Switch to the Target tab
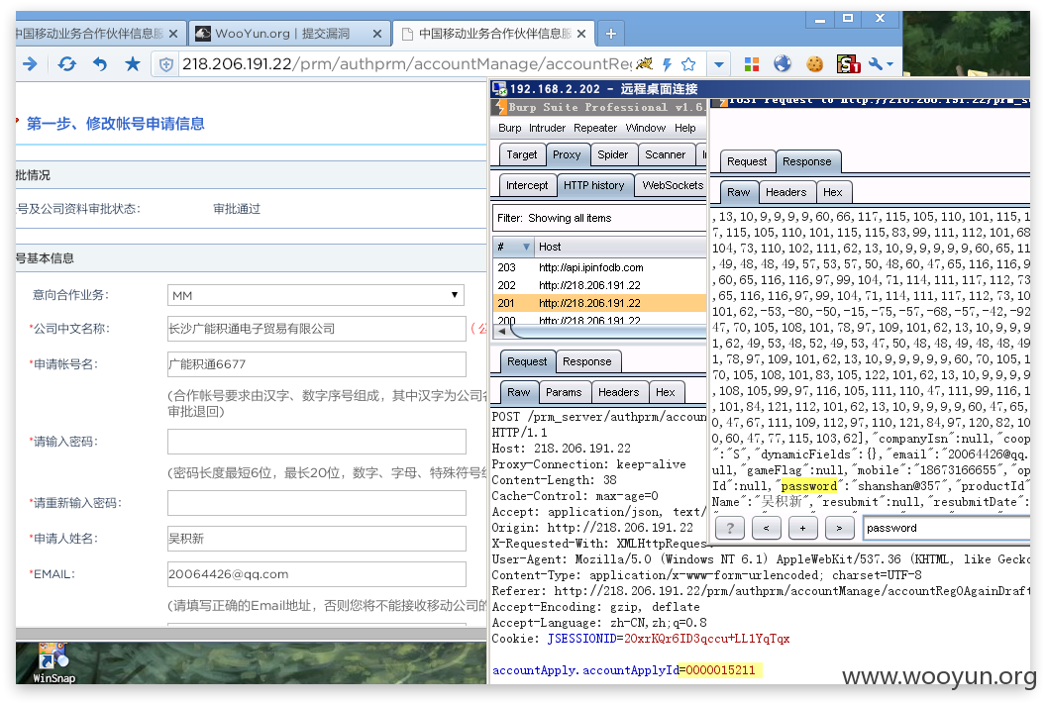 (x=522, y=154)
